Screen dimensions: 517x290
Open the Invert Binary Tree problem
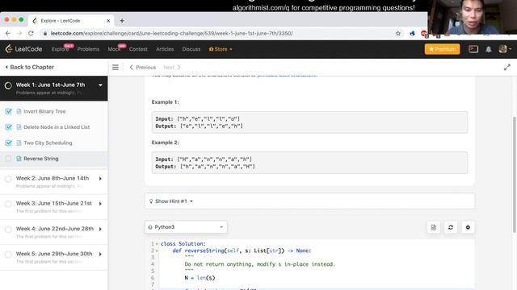tap(44, 111)
